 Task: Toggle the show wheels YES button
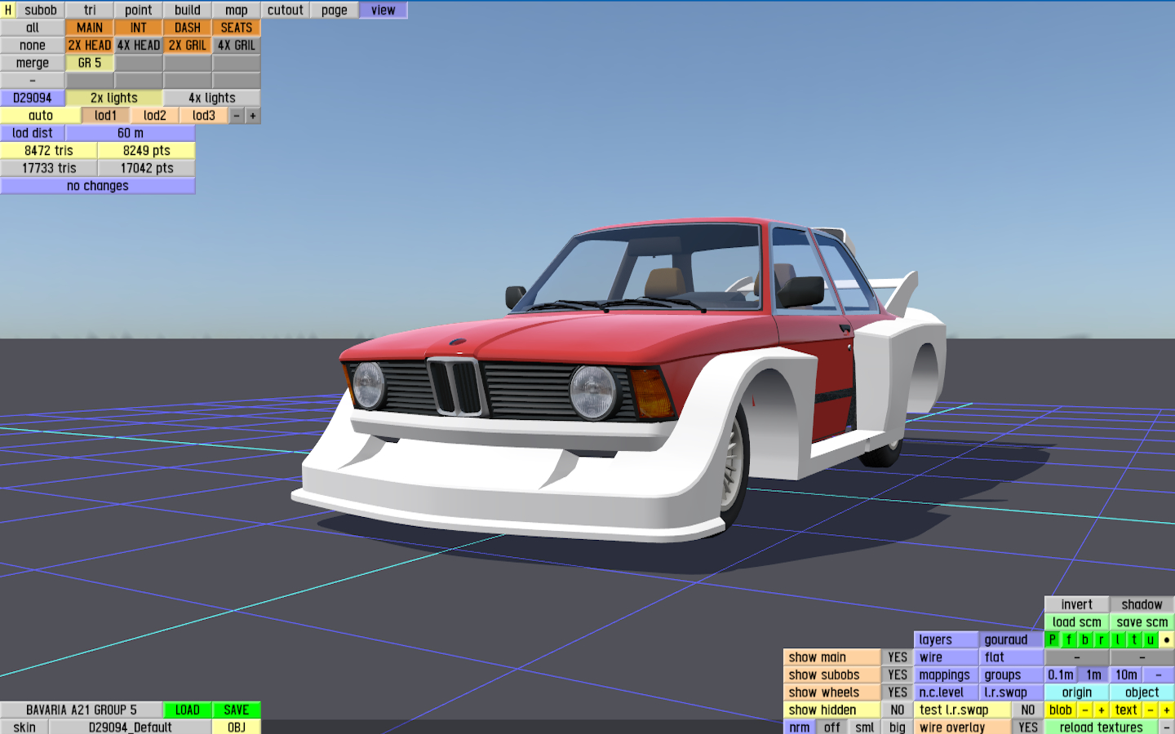pos(898,692)
